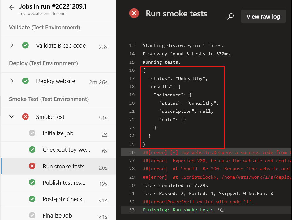Click the error line 'at <ScriptBlock>, /home/vsts/work'
Image resolution: width=292 pixels, height=220 pixels.
click(x=217, y=177)
